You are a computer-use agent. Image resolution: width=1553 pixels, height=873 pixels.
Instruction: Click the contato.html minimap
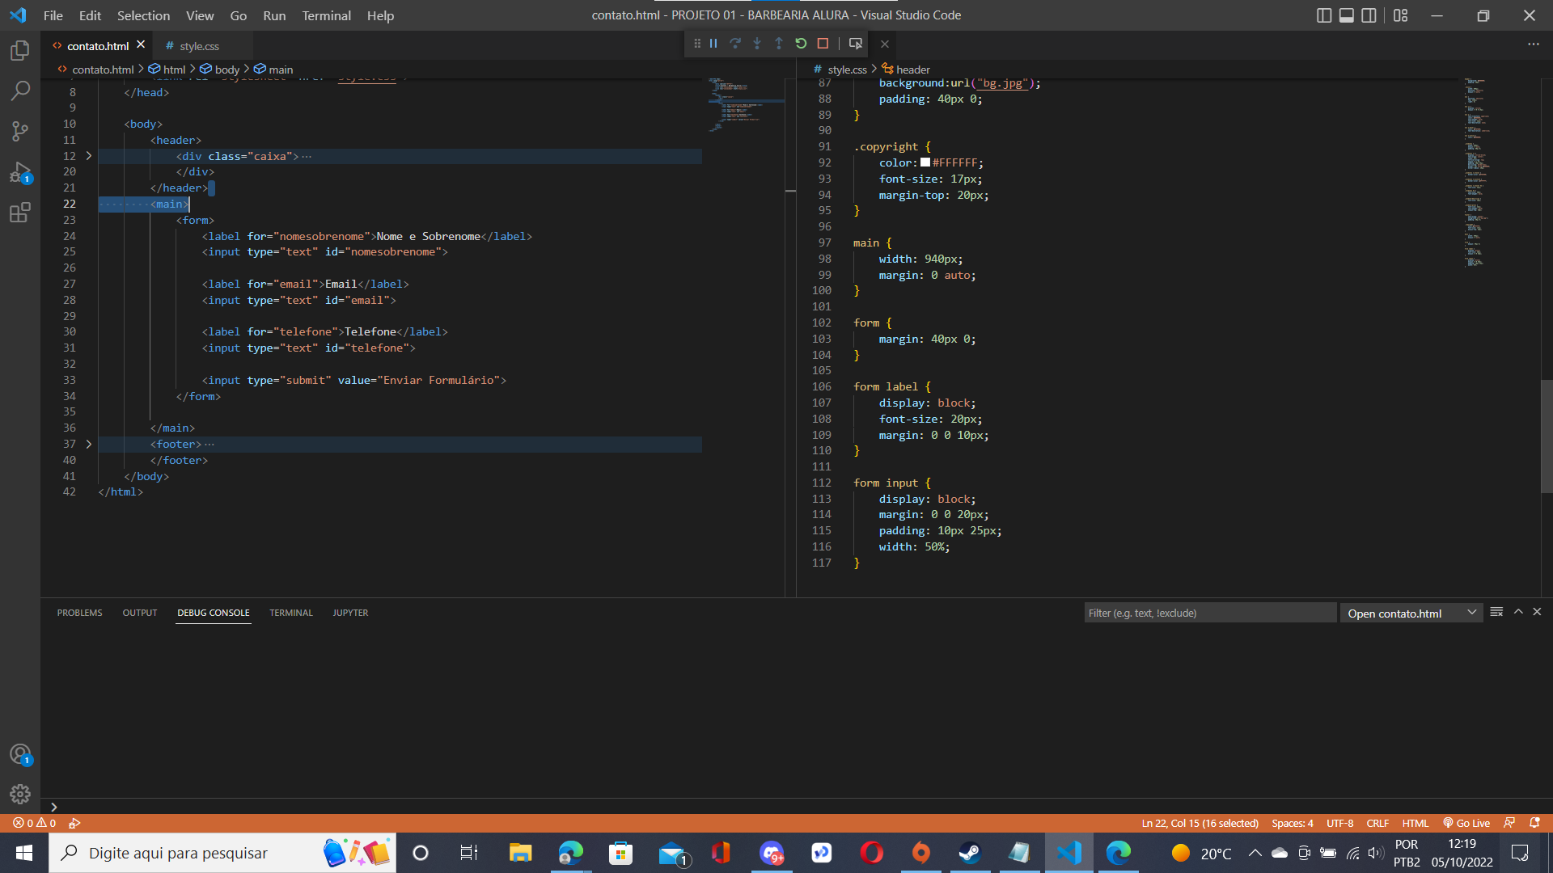[x=746, y=105]
